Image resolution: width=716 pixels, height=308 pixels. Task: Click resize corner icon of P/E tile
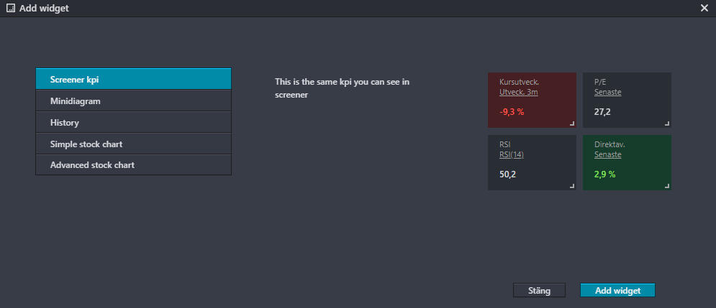(x=667, y=123)
